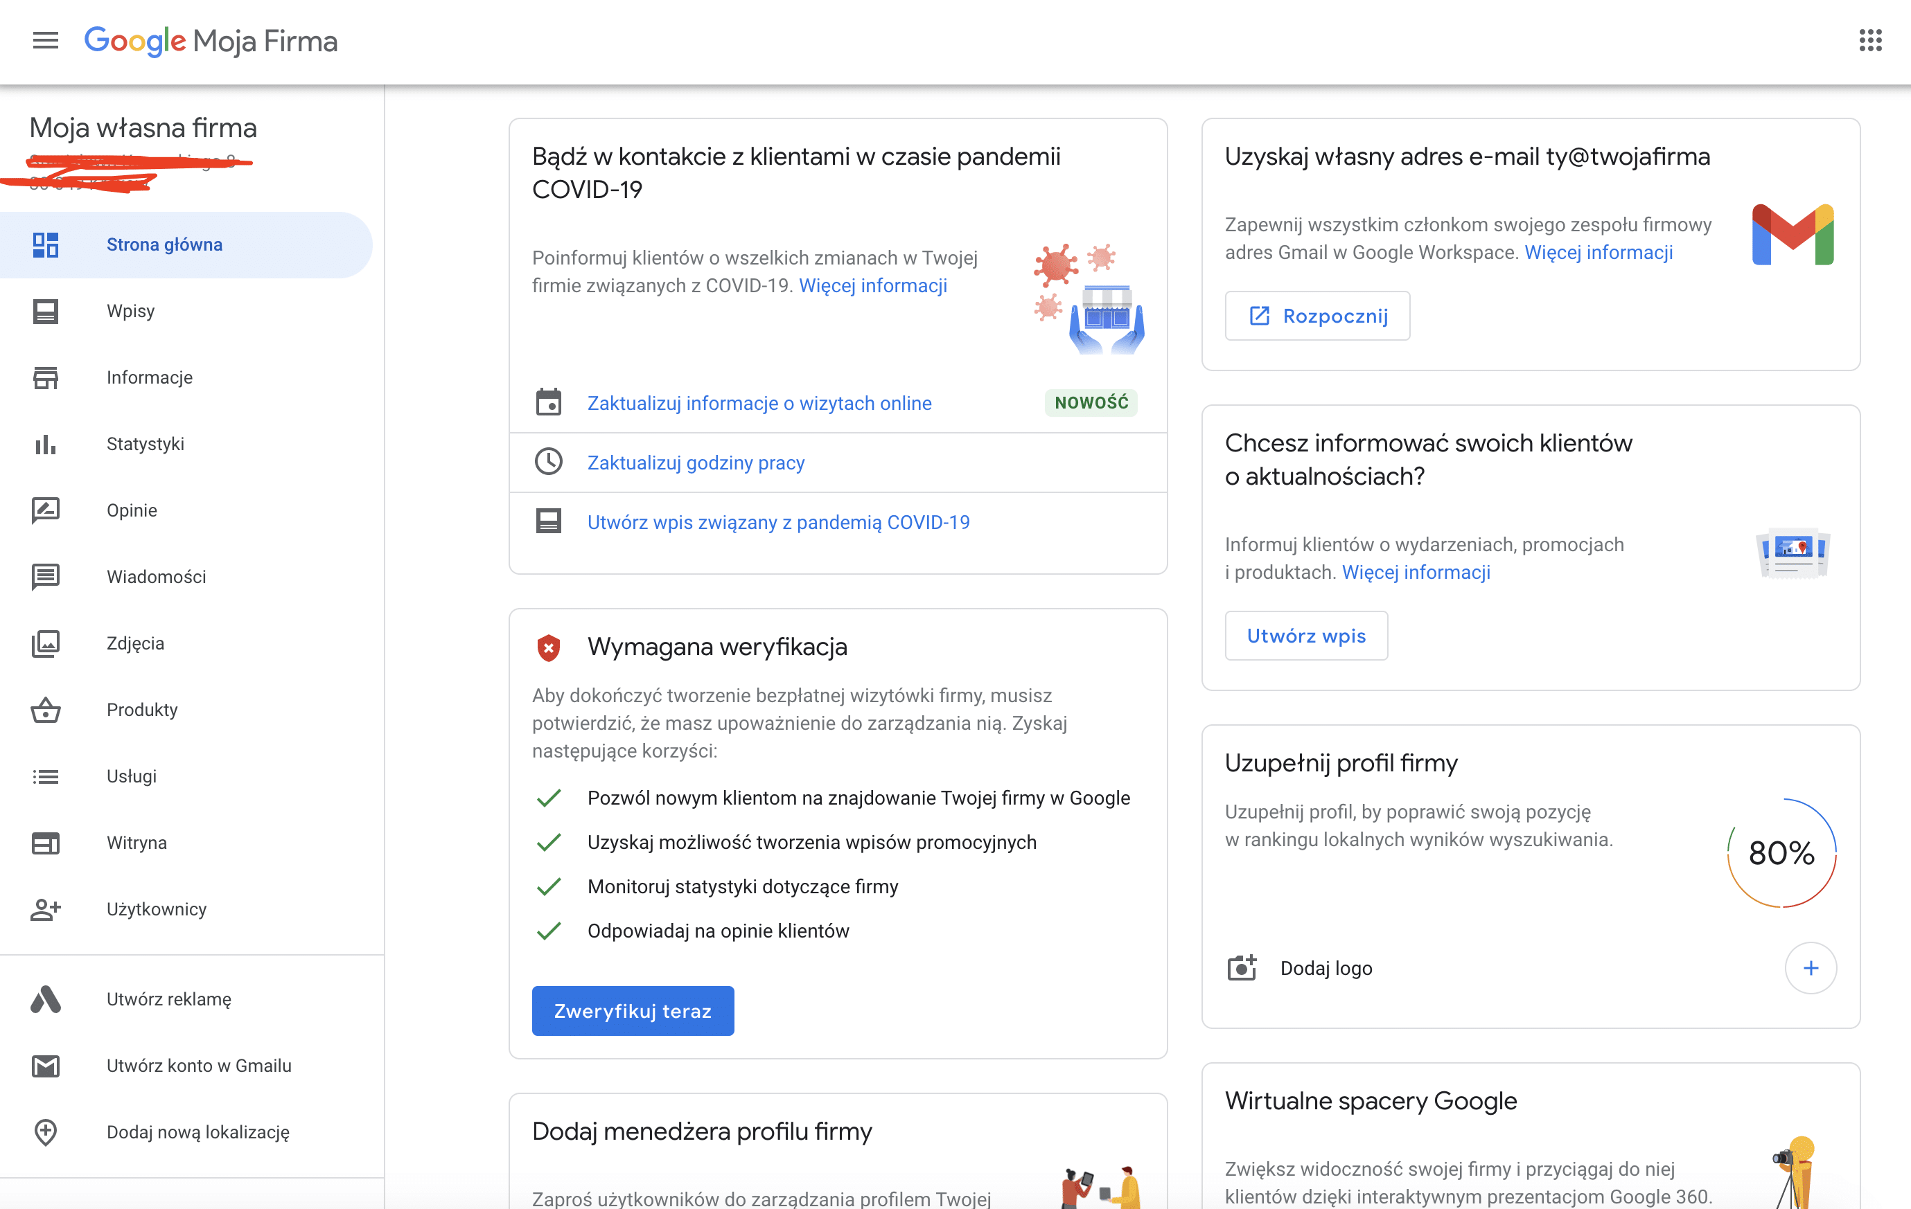Viewport: 1911px width, 1209px height.
Task: Open the Zaktualizuj godziny pracy link
Action: 696,463
